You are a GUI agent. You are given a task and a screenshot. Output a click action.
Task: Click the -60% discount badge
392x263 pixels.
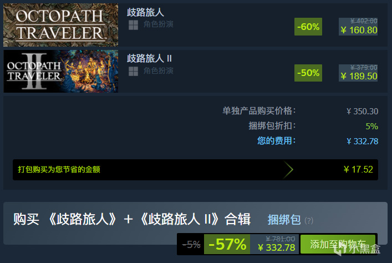click(308, 27)
